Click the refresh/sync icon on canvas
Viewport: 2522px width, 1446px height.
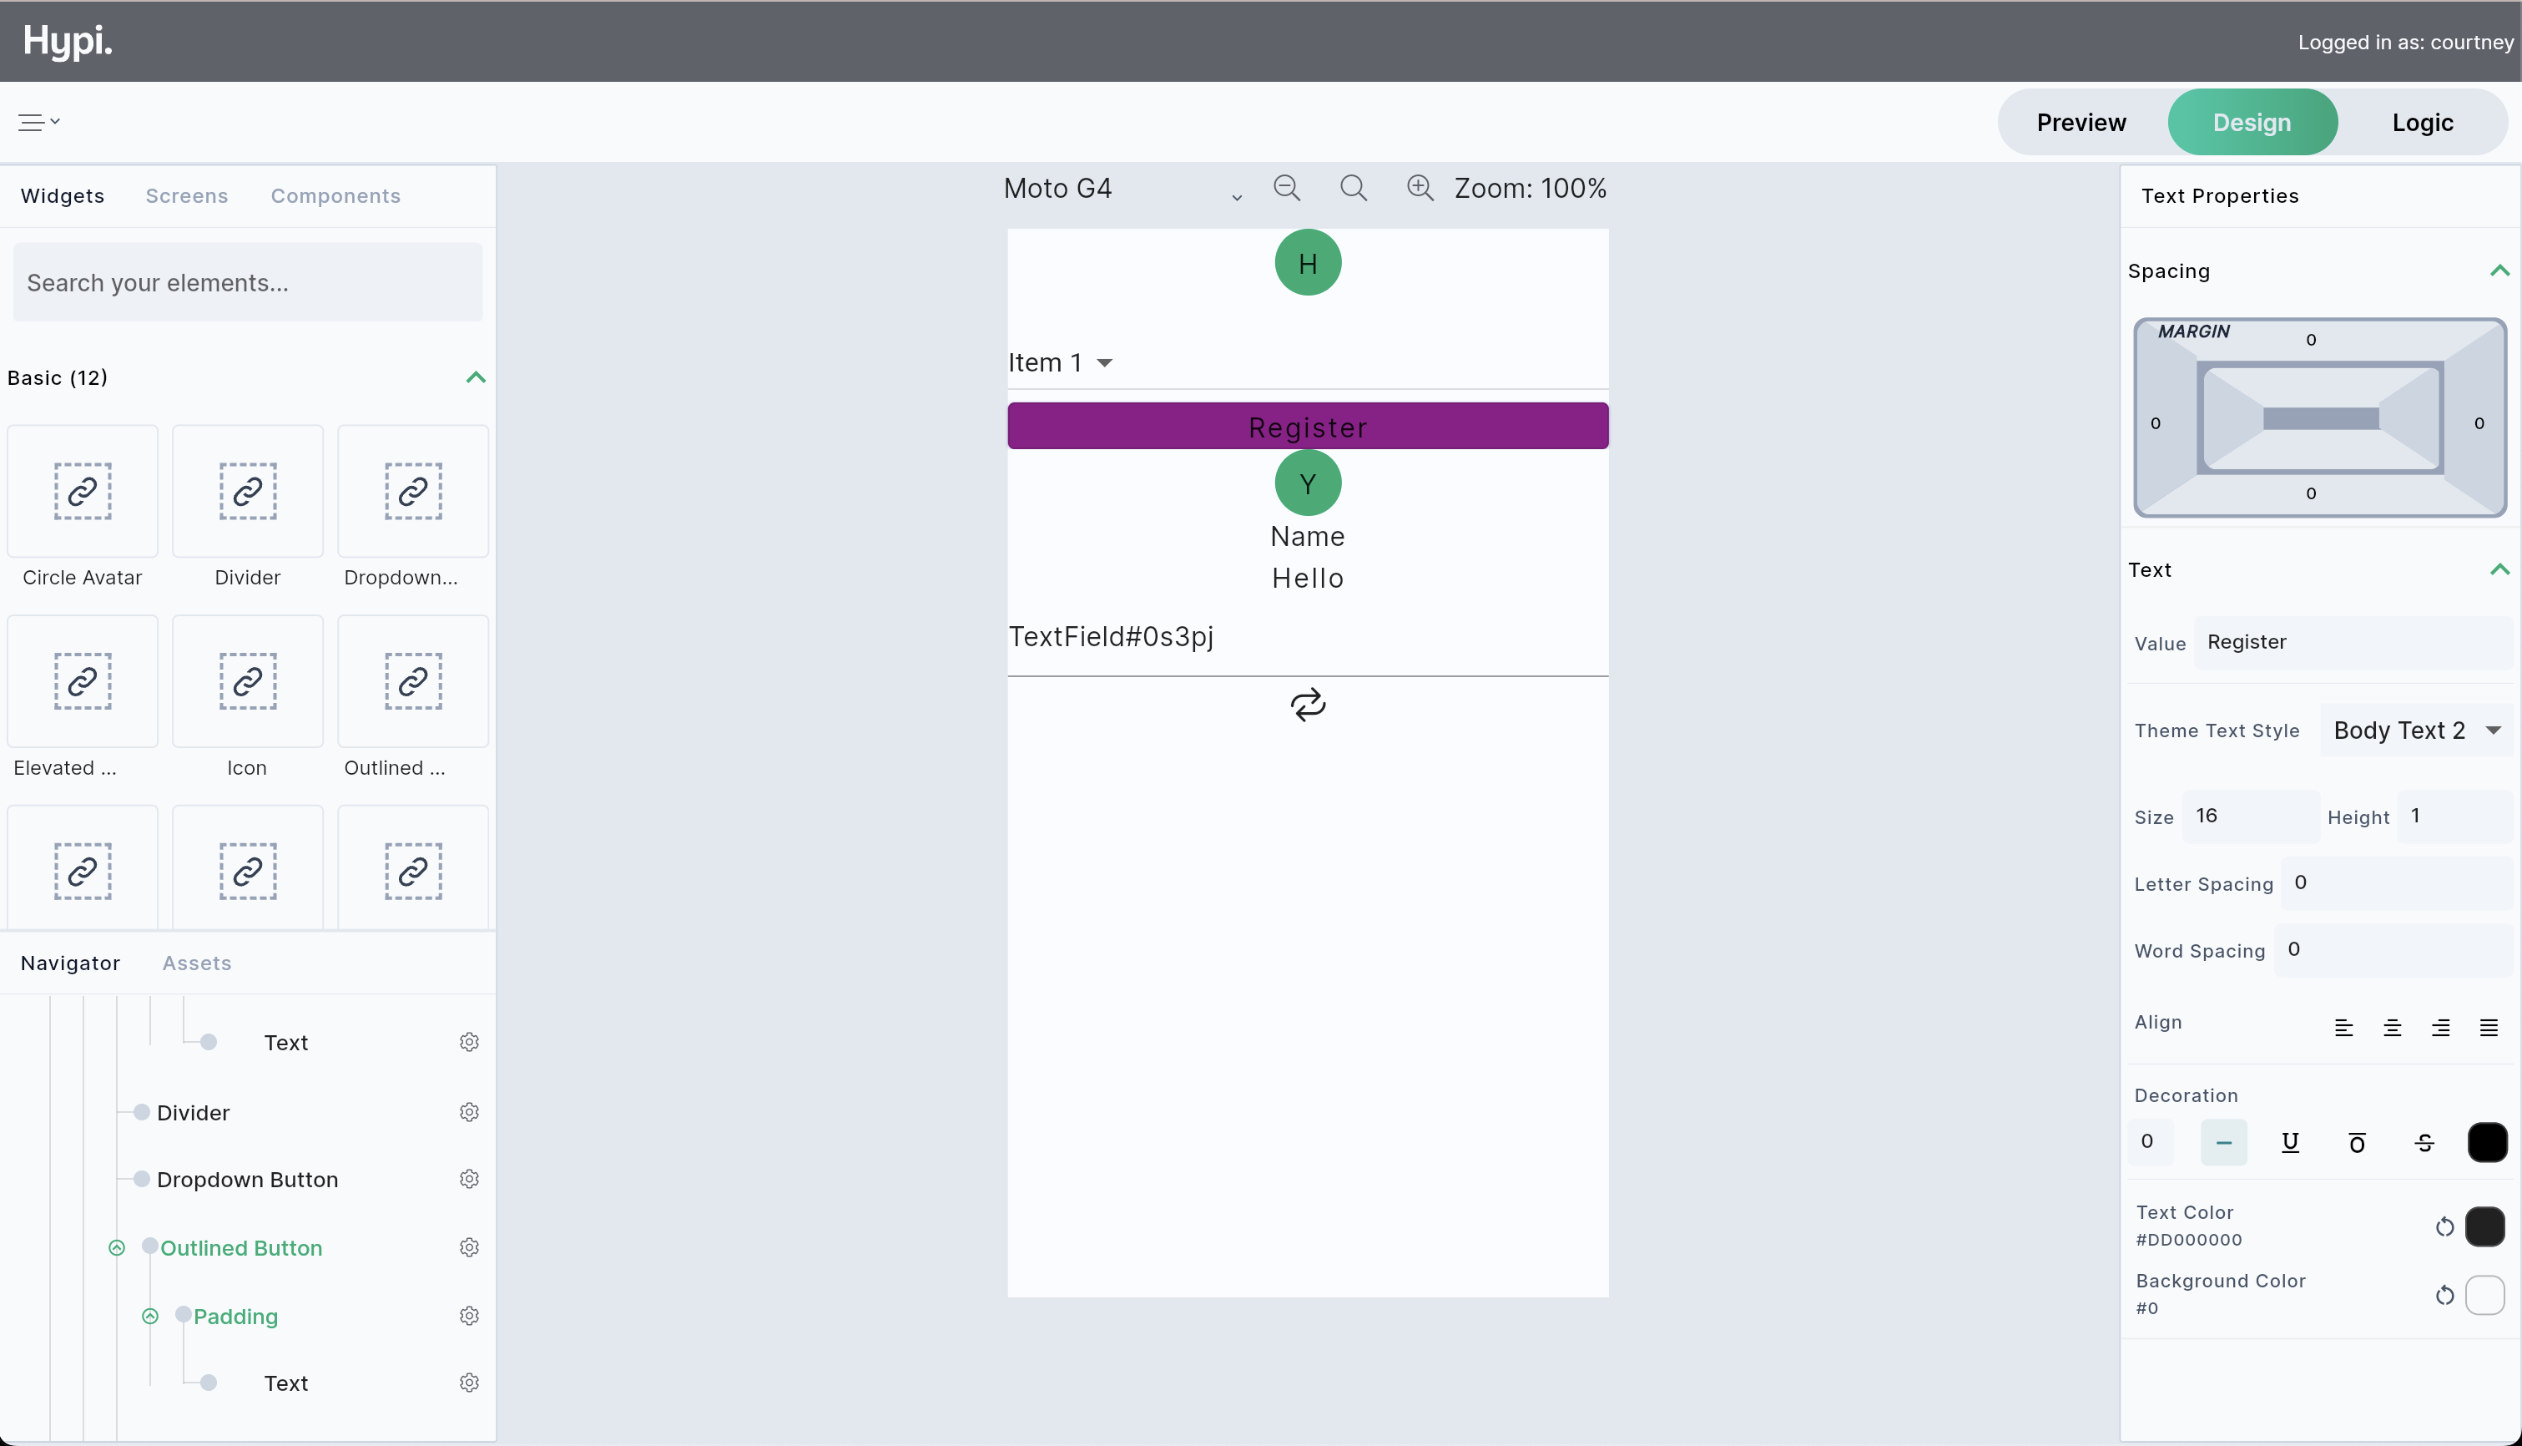1308,704
